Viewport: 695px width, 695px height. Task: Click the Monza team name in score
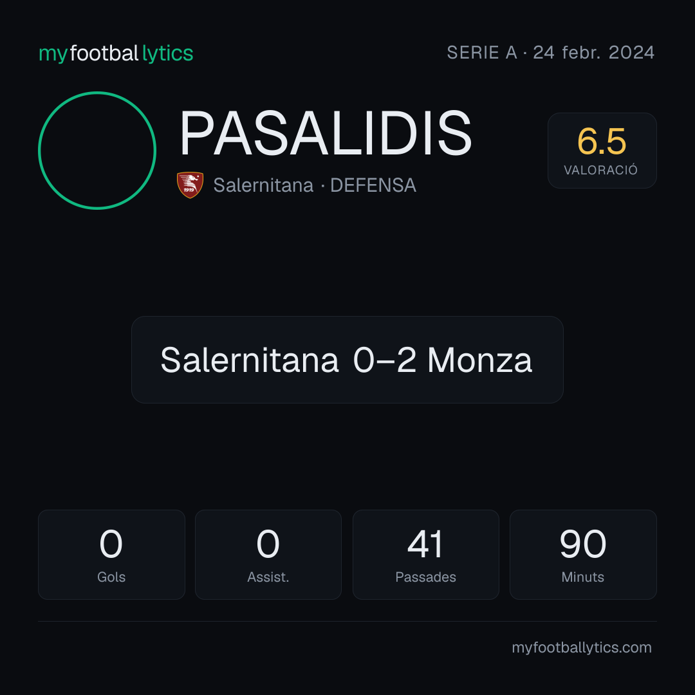coord(479,360)
